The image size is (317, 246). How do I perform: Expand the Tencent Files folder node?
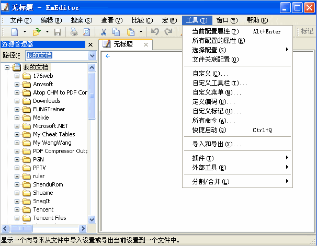click(17, 218)
